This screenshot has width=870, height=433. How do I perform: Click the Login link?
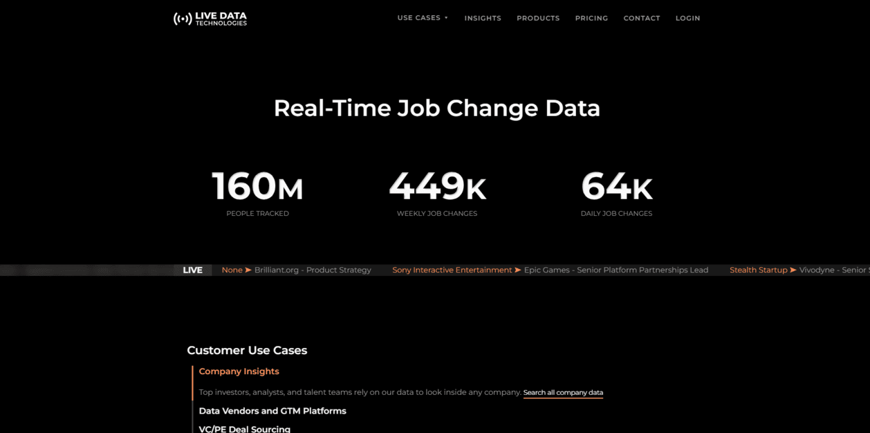[687, 18]
